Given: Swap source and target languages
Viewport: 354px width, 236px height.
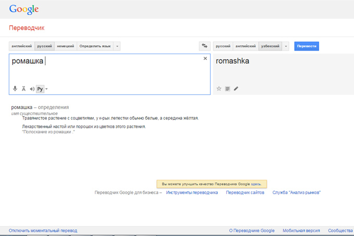Looking at the screenshot, I should [205, 46].
